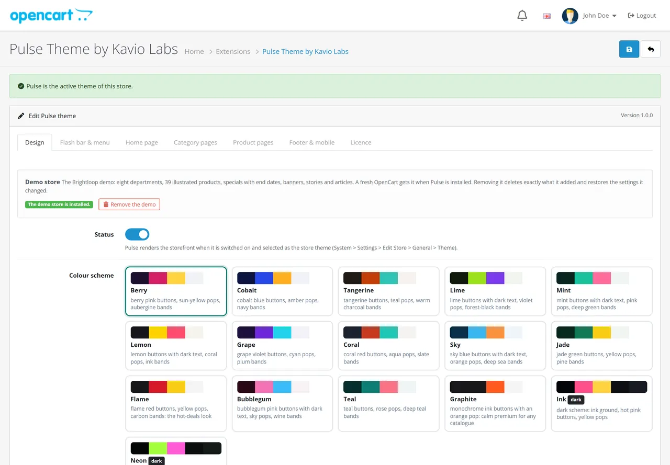Click the Pulse Theme by Kavio Labs breadcrumb

[305, 51]
